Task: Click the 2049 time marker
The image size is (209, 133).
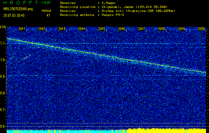Action: tap(181, 29)
